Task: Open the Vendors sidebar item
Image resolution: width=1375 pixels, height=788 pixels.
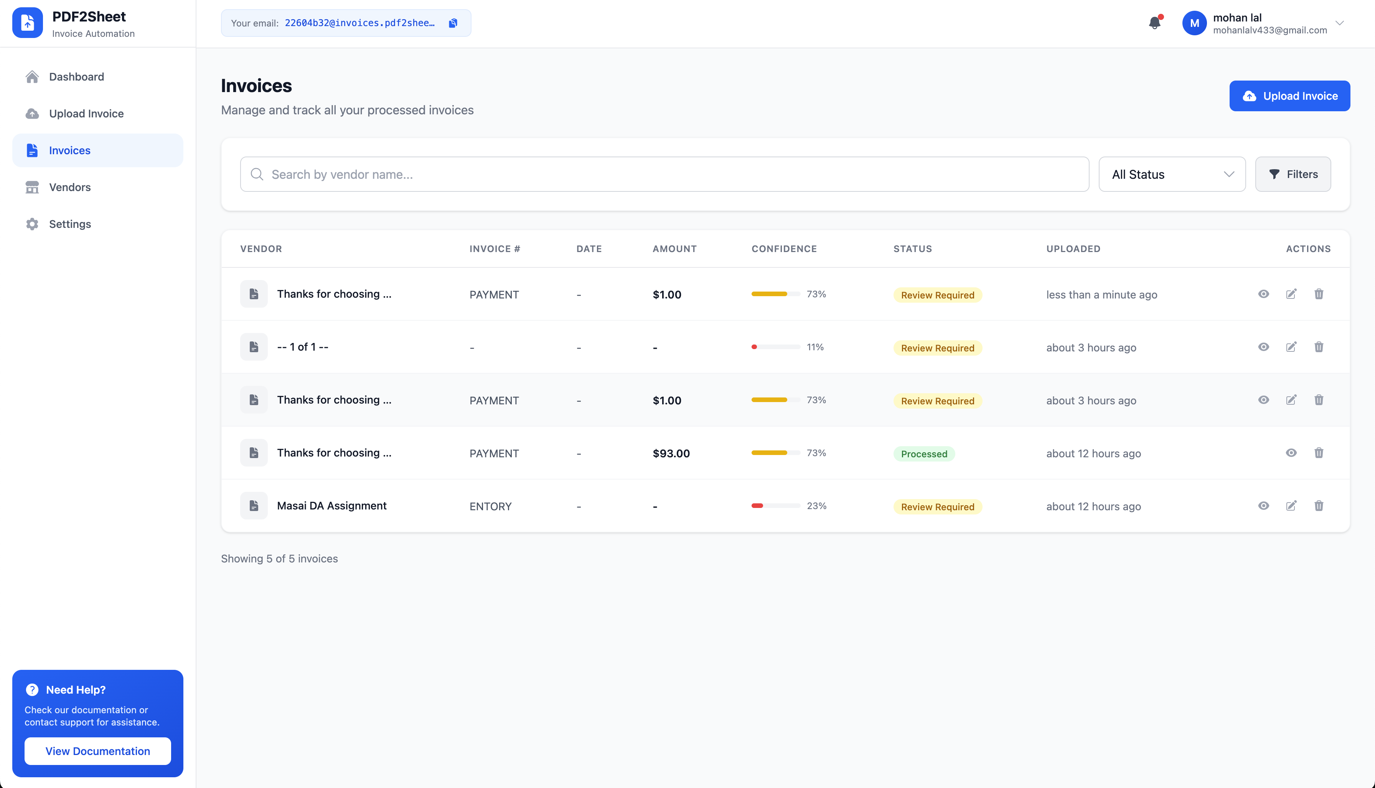Action: [x=70, y=187]
